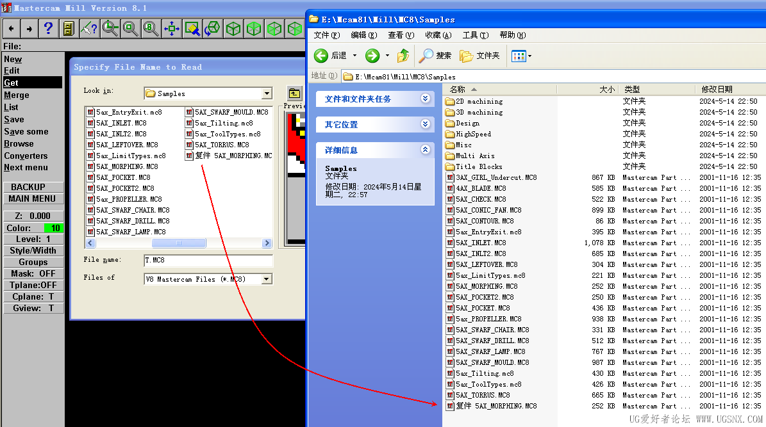Choose Save some in File menu

pyautogui.click(x=26, y=132)
